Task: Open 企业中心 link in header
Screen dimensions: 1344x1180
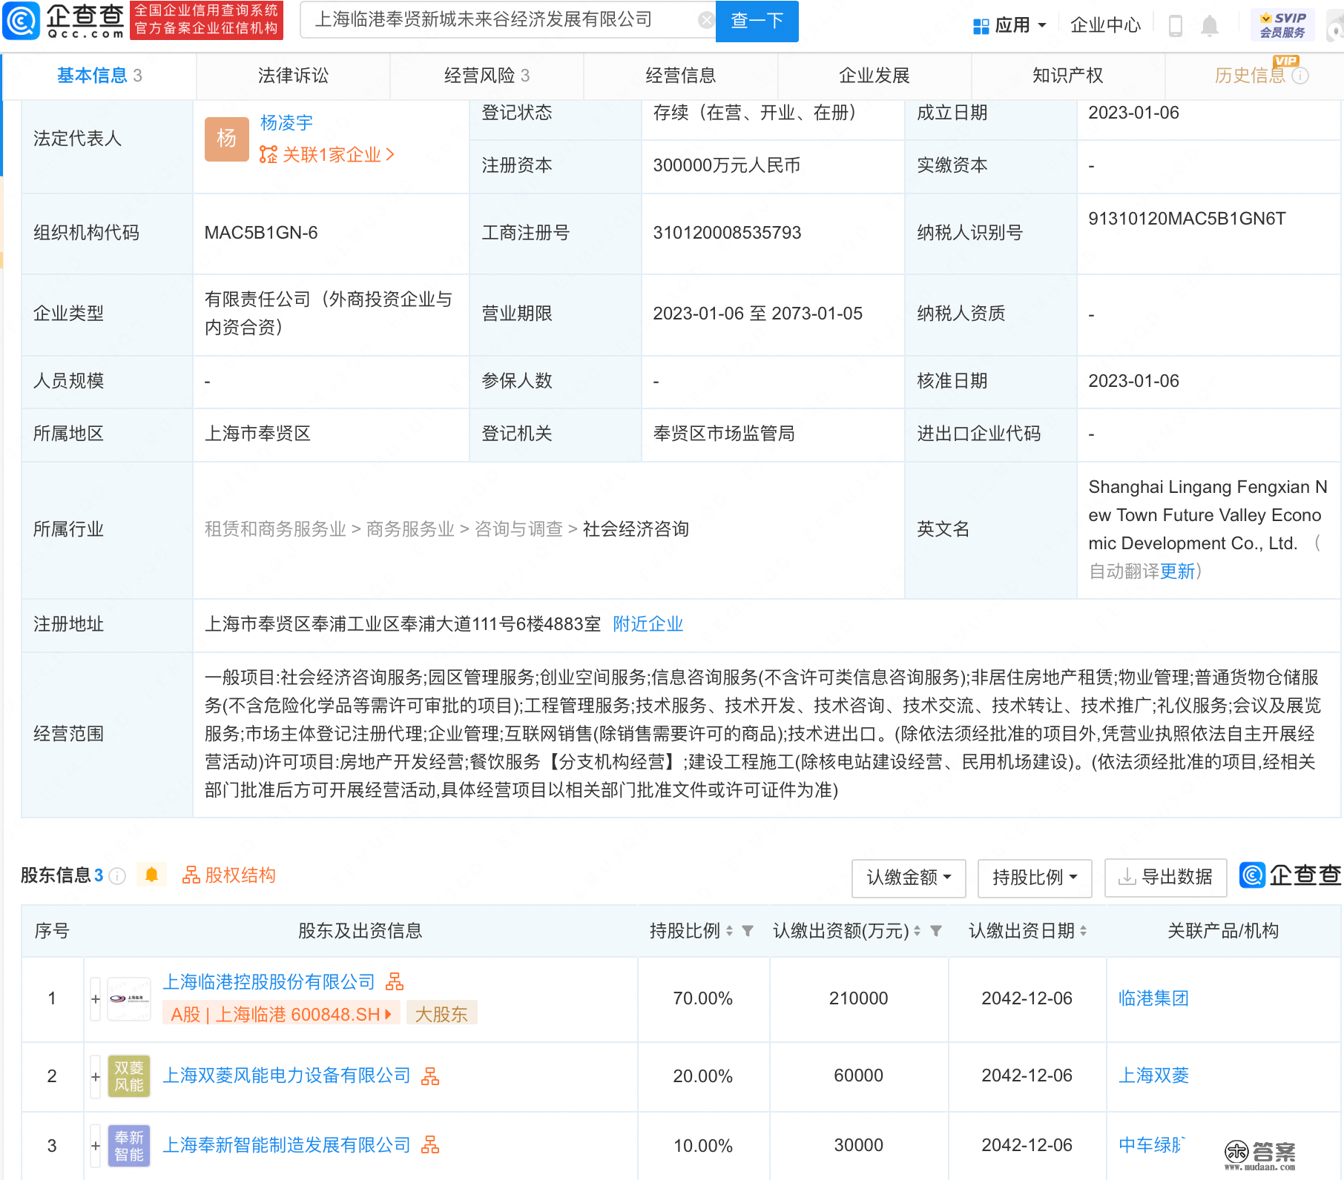Action: point(1105,26)
